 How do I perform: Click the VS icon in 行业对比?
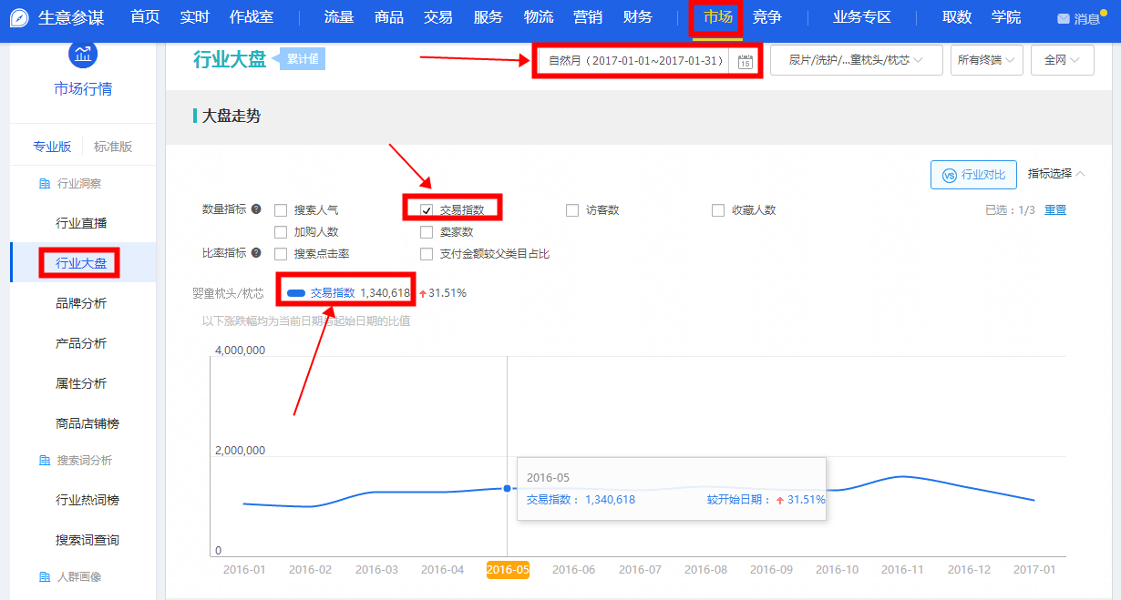[949, 175]
